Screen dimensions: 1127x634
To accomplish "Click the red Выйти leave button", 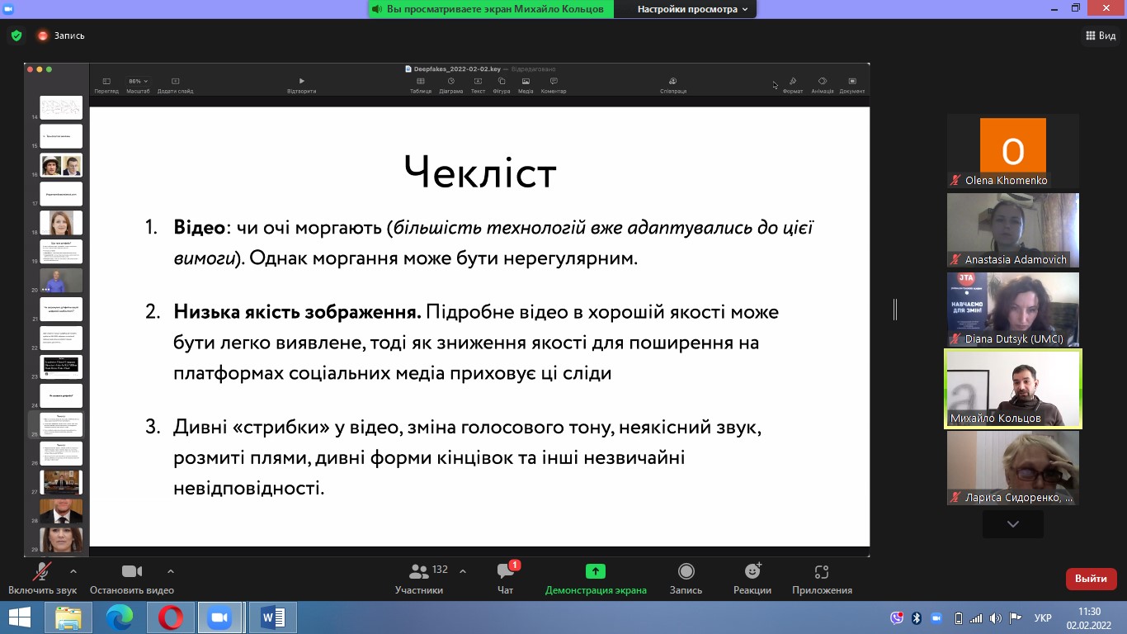I will pyautogui.click(x=1091, y=579).
